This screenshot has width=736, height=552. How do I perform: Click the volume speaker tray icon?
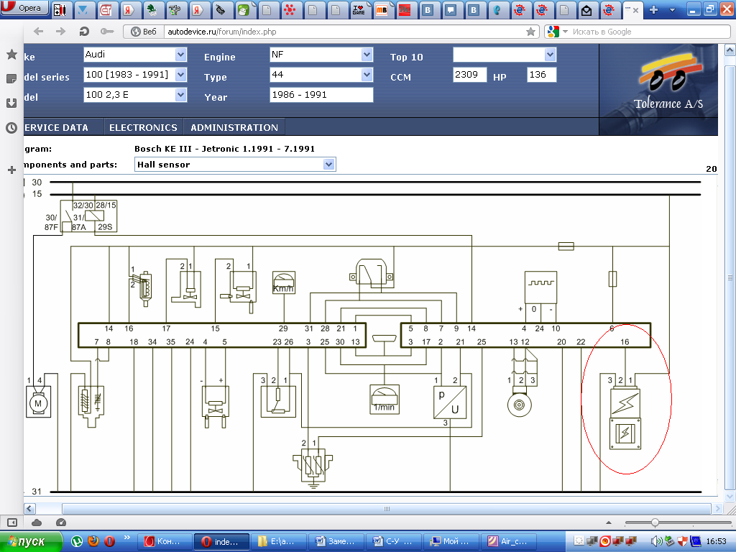click(657, 541)
